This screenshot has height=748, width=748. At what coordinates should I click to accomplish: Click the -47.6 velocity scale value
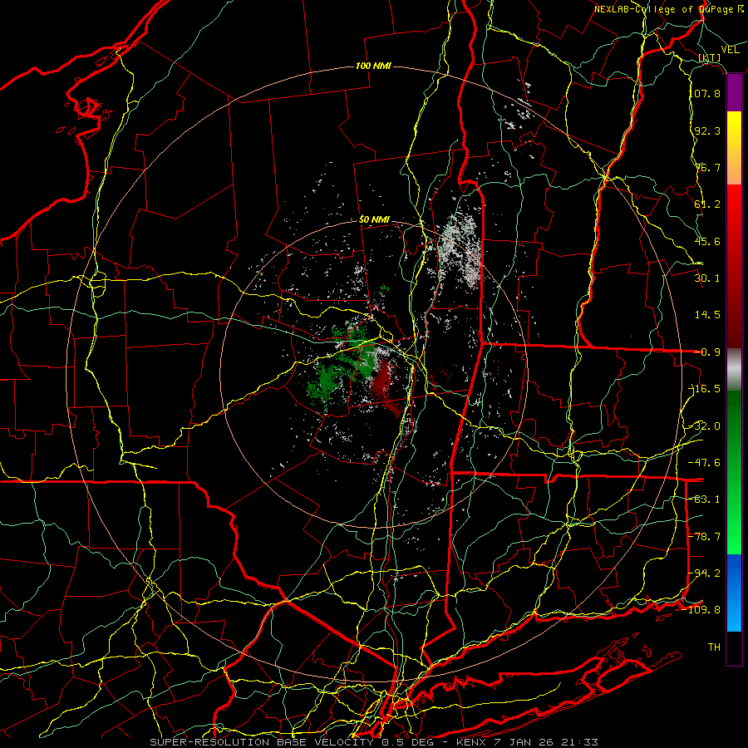pos(706,463)
